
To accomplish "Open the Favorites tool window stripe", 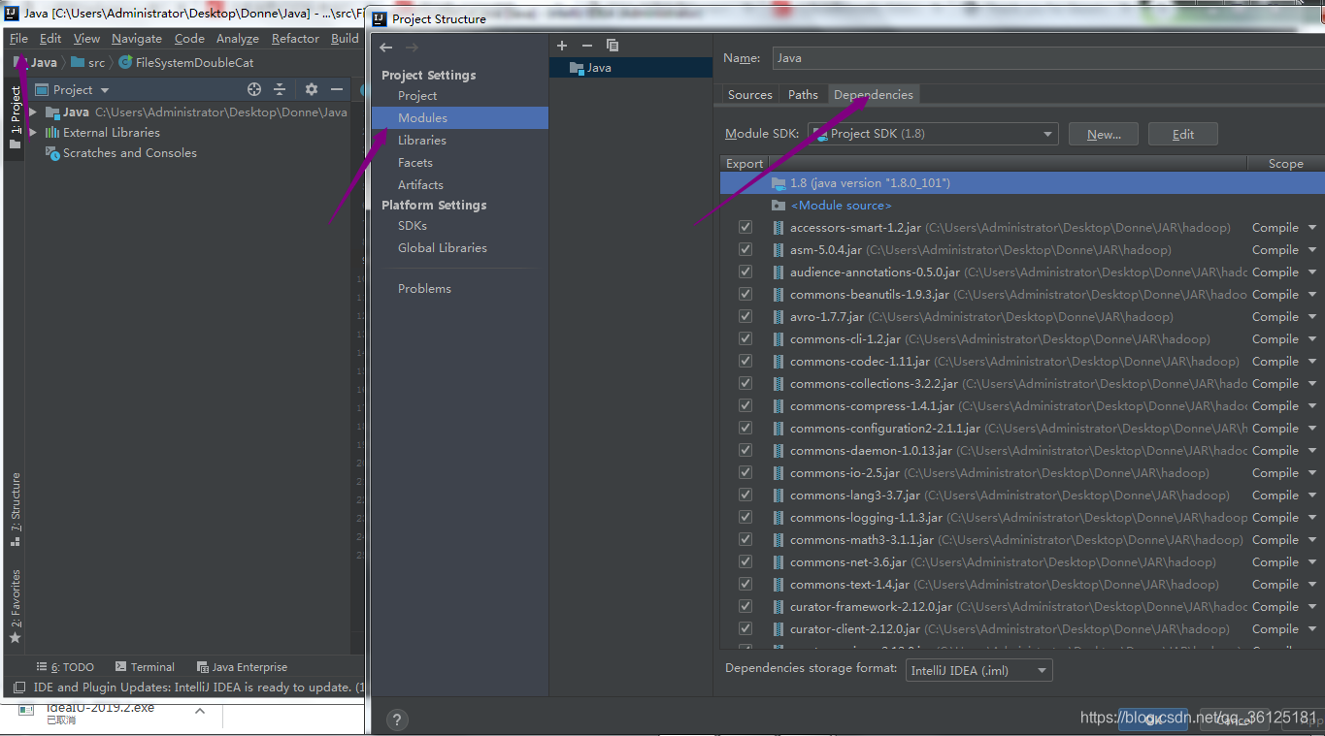I will [15, 607].
